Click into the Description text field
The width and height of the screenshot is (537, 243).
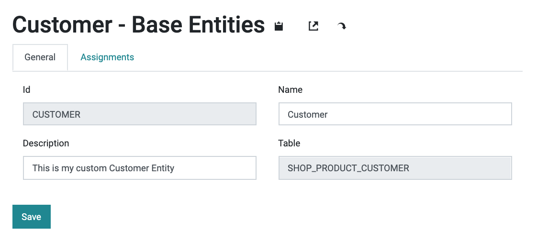tap(140, 168)
